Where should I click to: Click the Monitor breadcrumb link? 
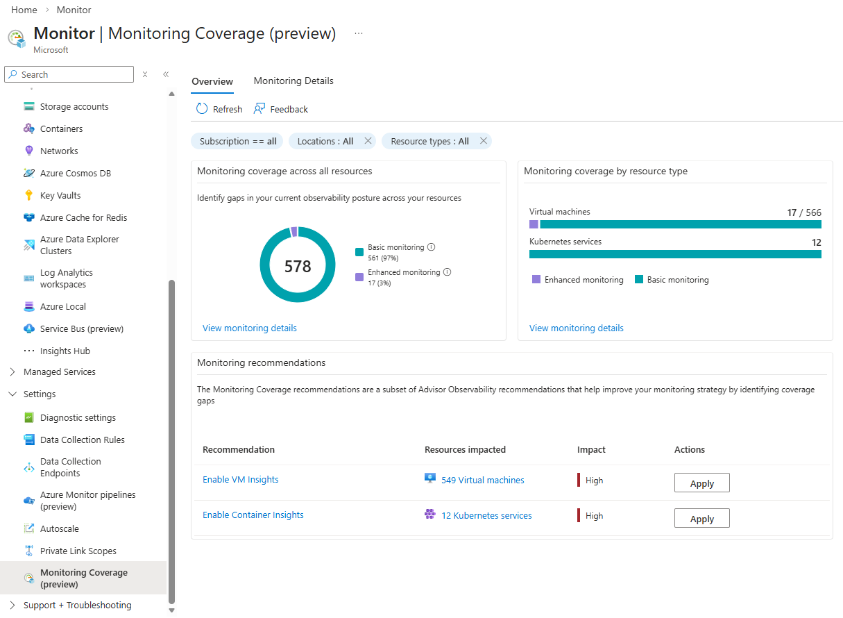click(x=74, y=10)
